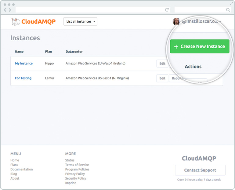Click the Create New Instance button
235x190 pixels.
tap(200, 46)
